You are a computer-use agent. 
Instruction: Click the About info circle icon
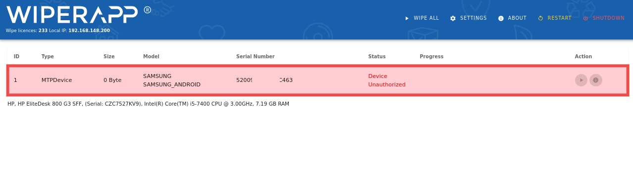tap(501, 18)
